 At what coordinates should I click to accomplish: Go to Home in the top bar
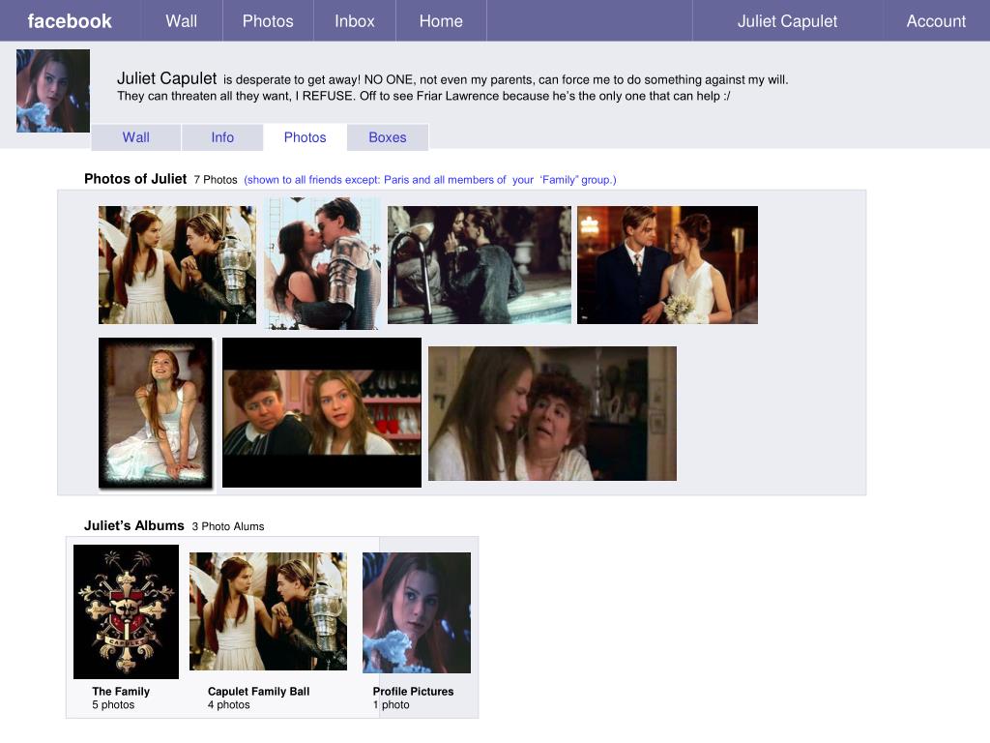(x=441, y=21)
